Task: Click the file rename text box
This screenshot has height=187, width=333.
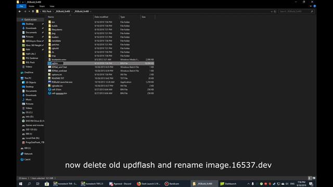Action: pos(58,63)
